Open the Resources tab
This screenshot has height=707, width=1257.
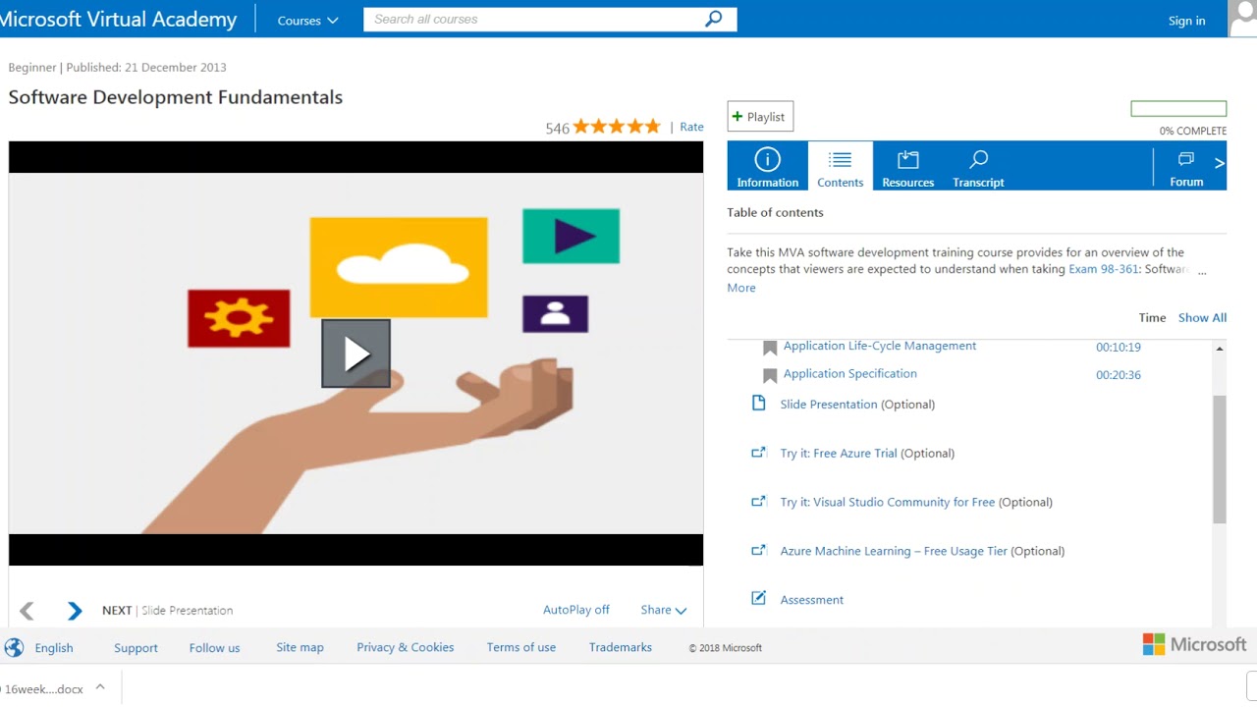pyautogui.click(x=907, y=166)
